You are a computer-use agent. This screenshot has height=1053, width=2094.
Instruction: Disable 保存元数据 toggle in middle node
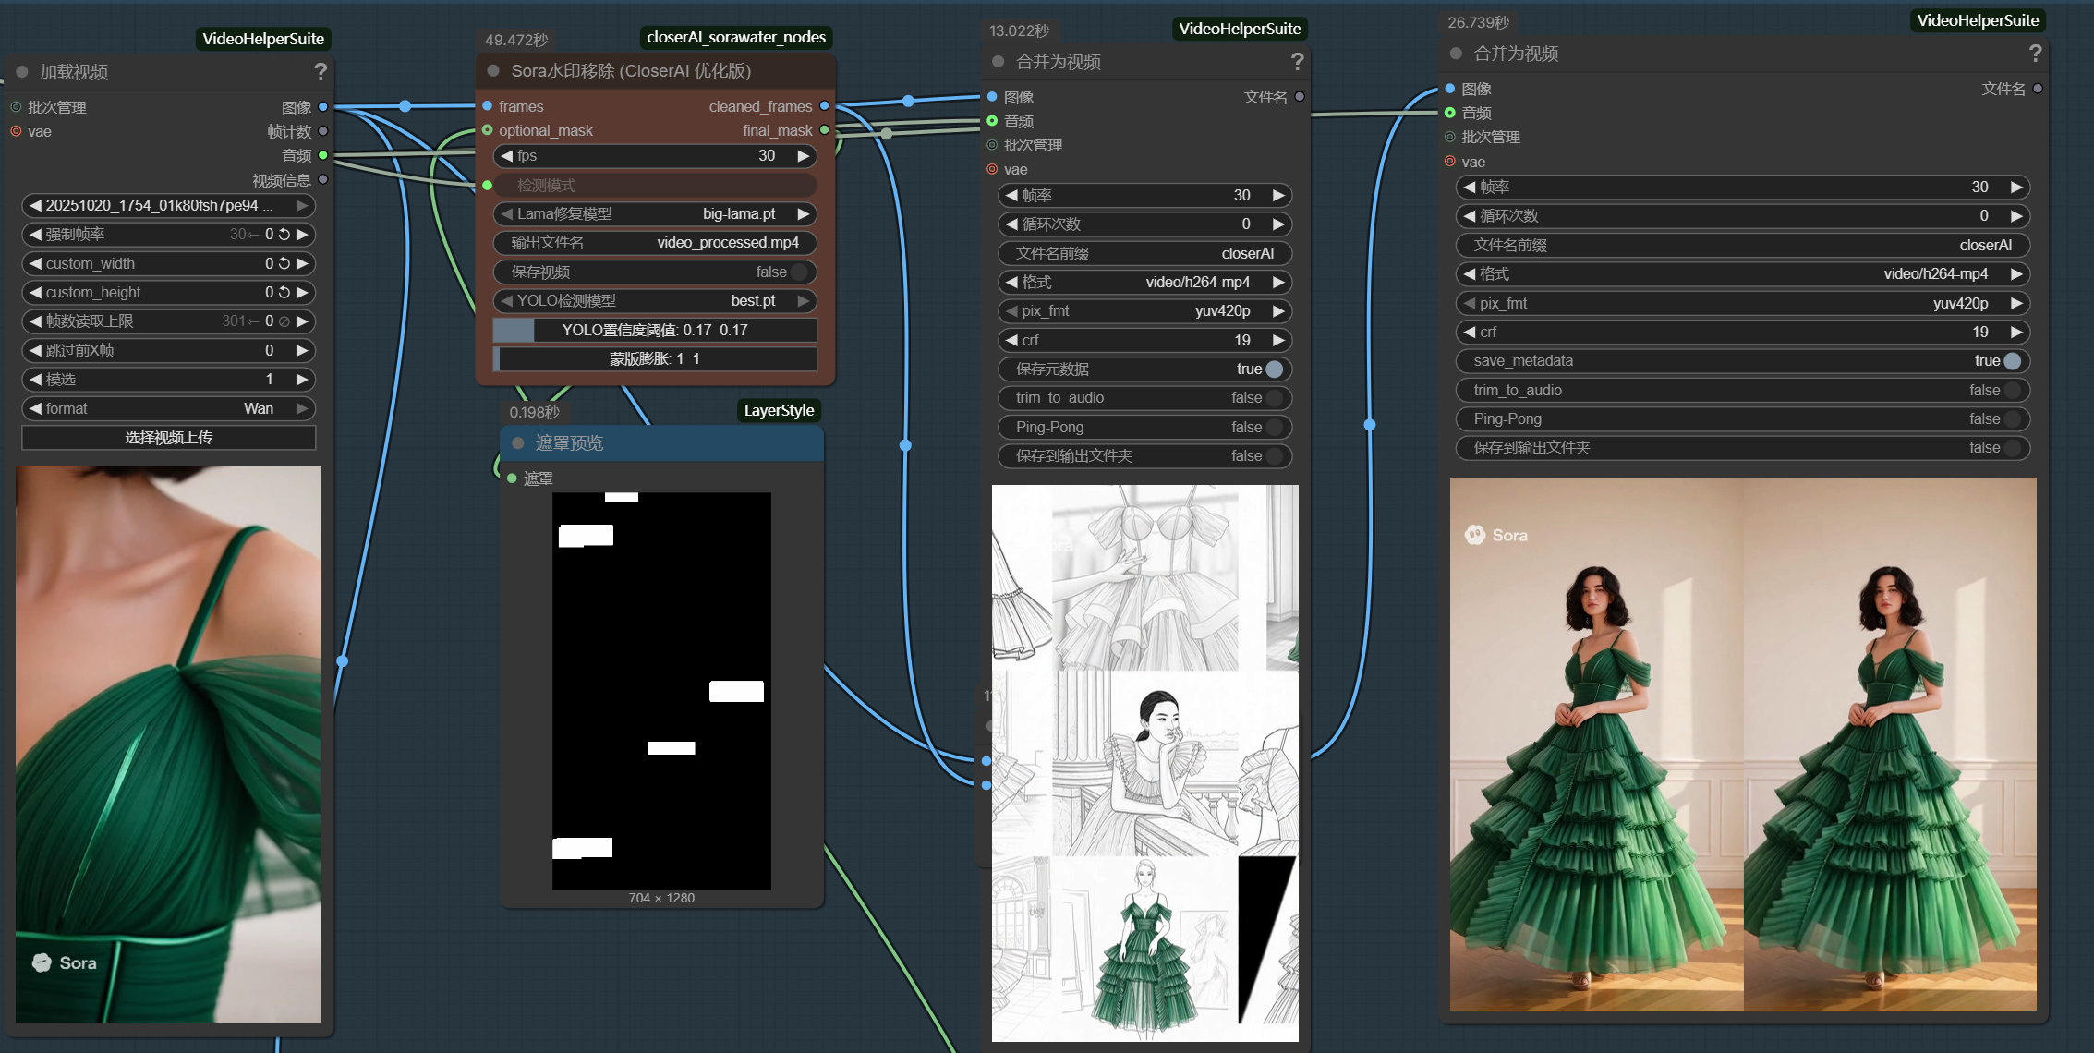pyautogui.click(x=1274, y=369)
